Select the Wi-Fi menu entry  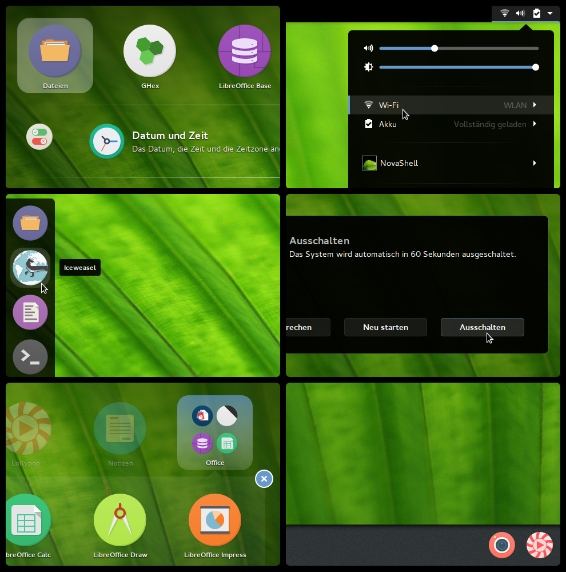tap(452, 105)
